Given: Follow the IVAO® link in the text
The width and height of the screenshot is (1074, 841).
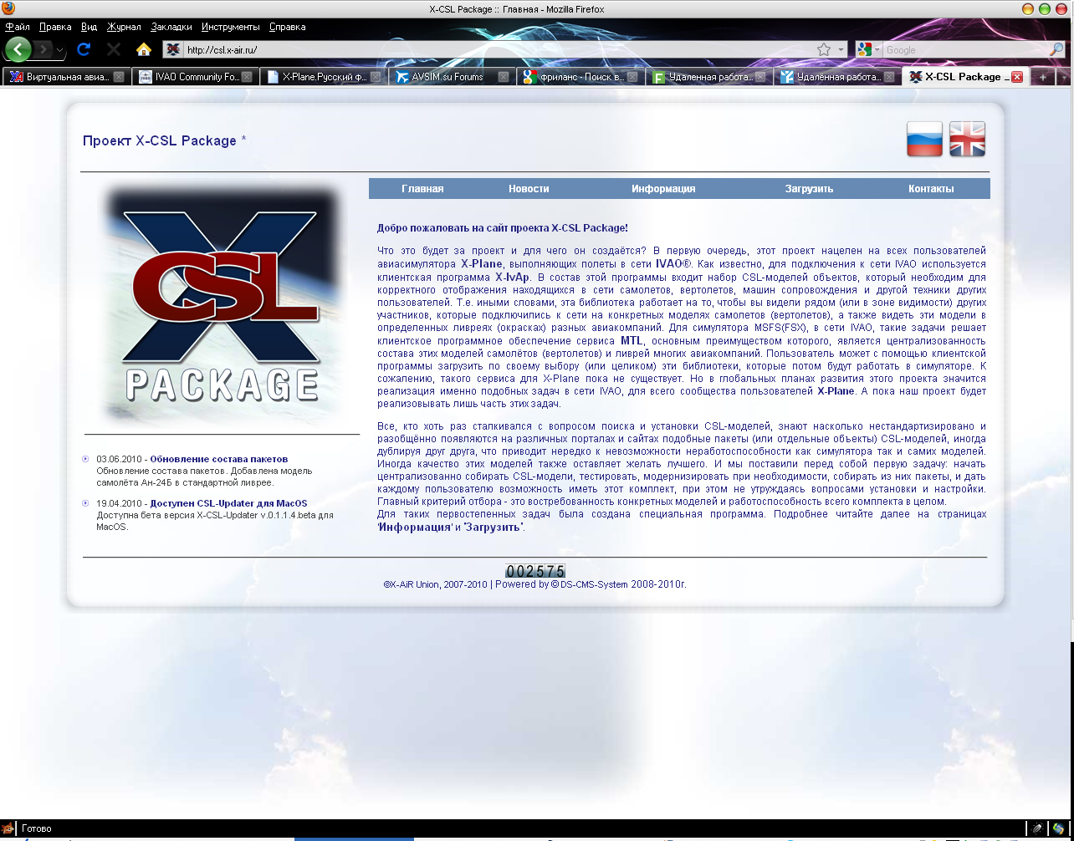Looking at the screenshot, I should [673, 263].
